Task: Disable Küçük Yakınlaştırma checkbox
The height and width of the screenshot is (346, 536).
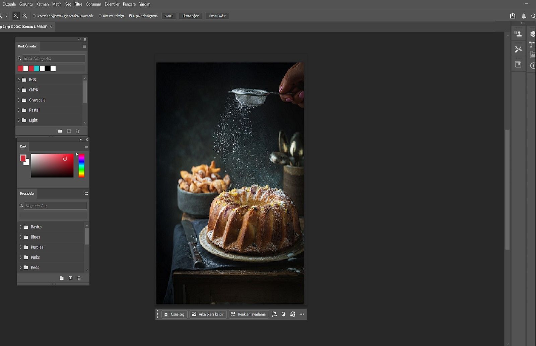Action: point(130,16)
